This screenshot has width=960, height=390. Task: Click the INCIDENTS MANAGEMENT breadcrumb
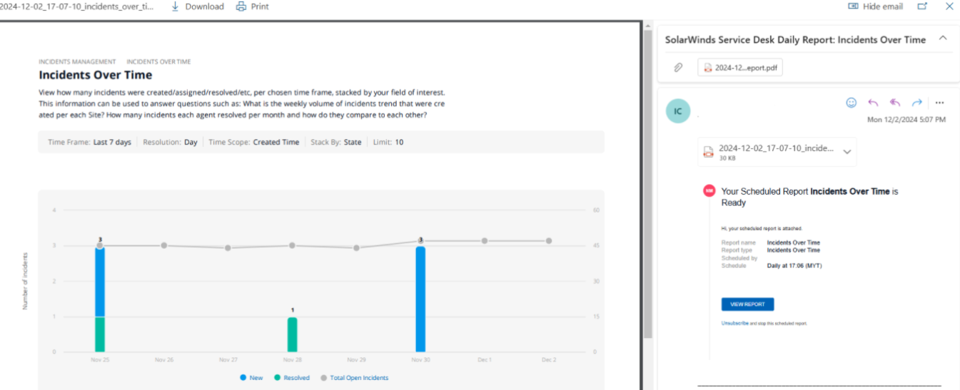click(77, 62)
